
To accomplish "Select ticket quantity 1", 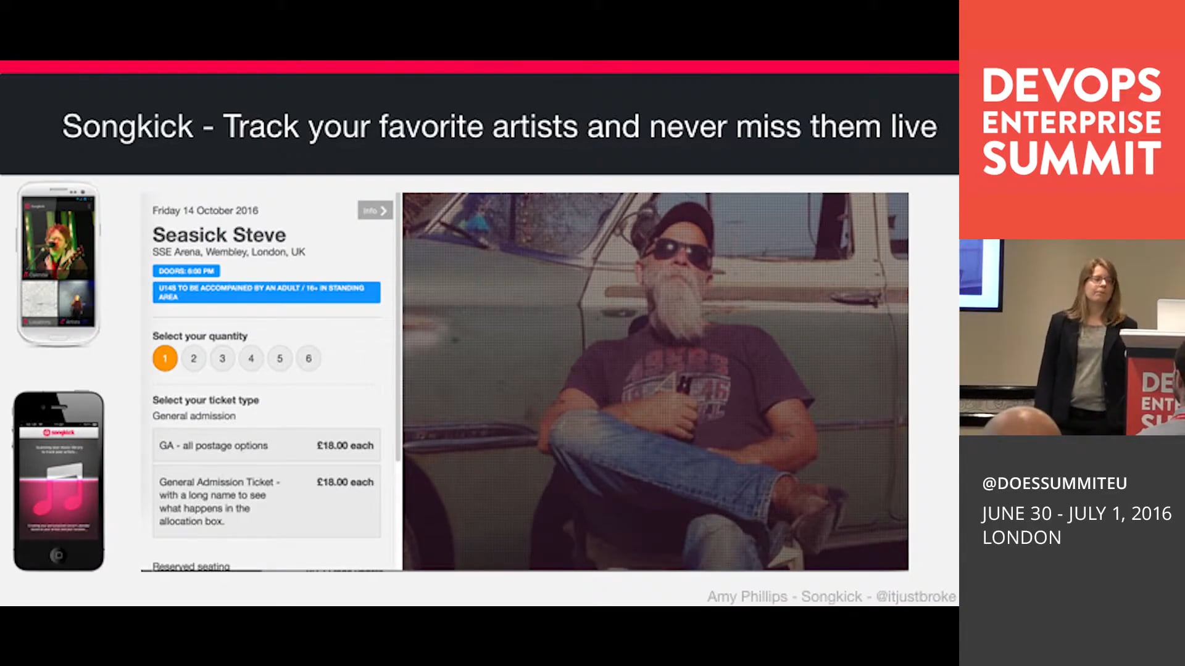I will [165, 358].
